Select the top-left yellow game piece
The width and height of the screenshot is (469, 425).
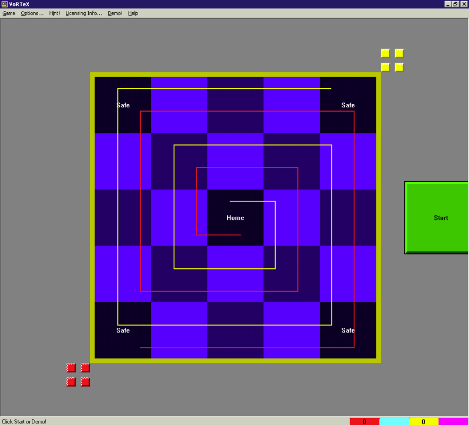tap(385, 53)
